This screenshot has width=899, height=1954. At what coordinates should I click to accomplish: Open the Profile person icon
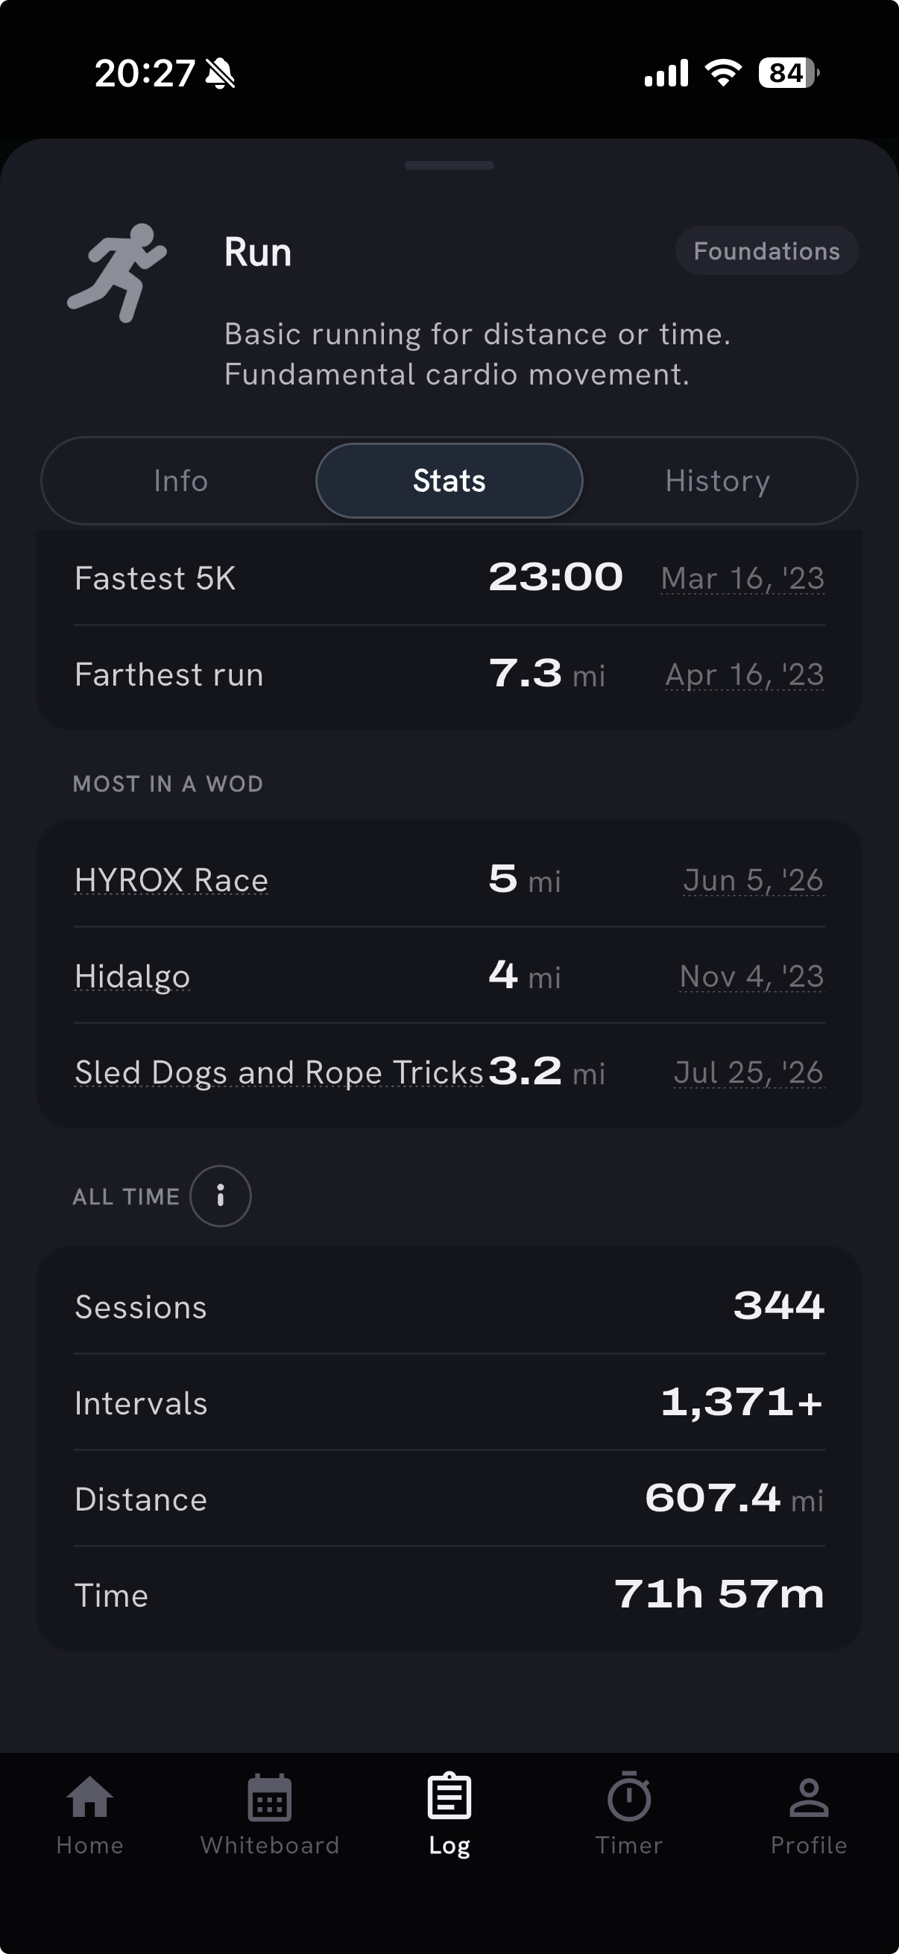pos(809,1798)
